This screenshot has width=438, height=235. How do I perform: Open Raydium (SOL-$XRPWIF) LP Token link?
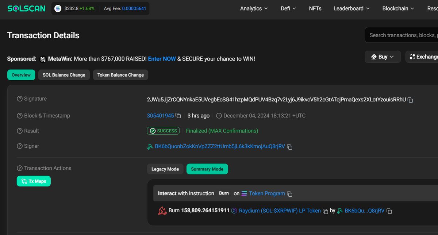[x=280, y=211]
